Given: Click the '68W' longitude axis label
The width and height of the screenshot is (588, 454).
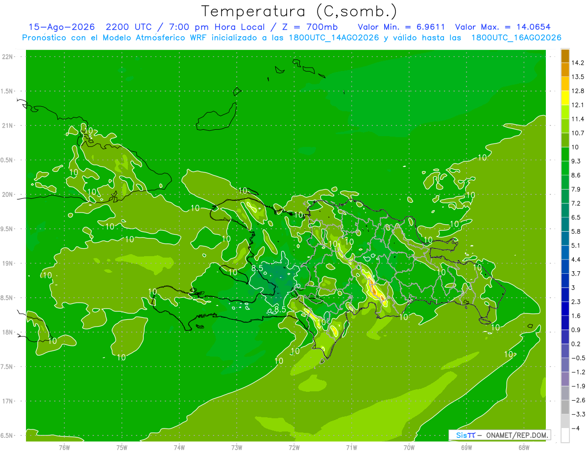Looking at the screenshot, I should [524, 447].
